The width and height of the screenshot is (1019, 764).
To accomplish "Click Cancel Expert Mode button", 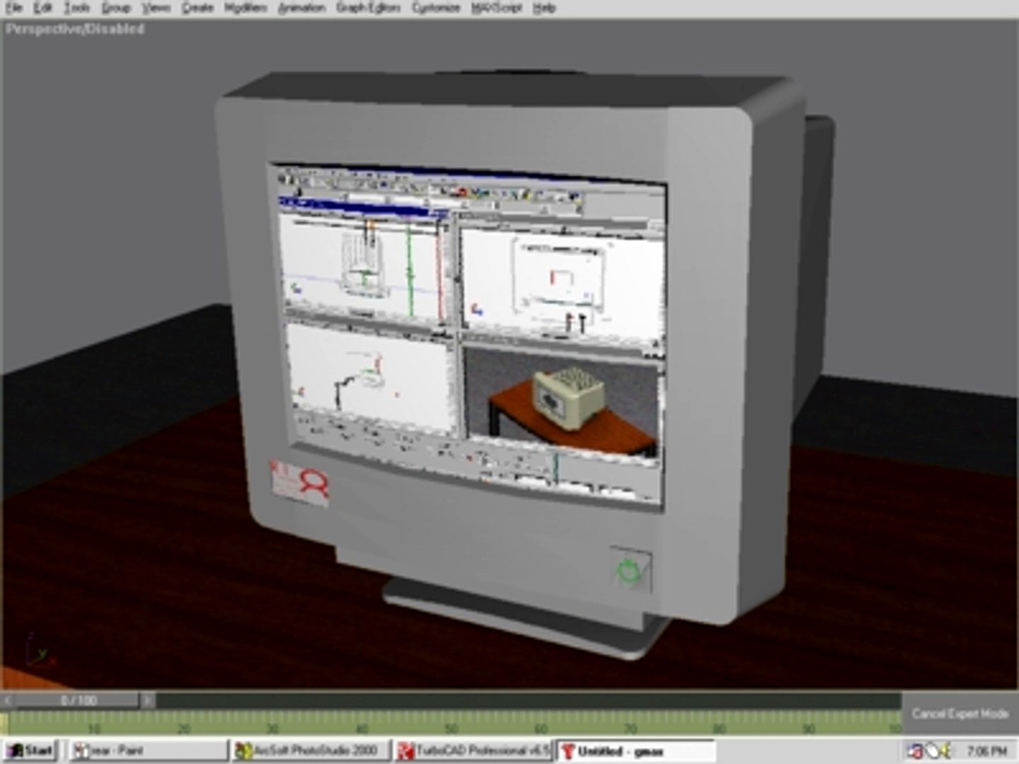I will click(x=960, y=713).
